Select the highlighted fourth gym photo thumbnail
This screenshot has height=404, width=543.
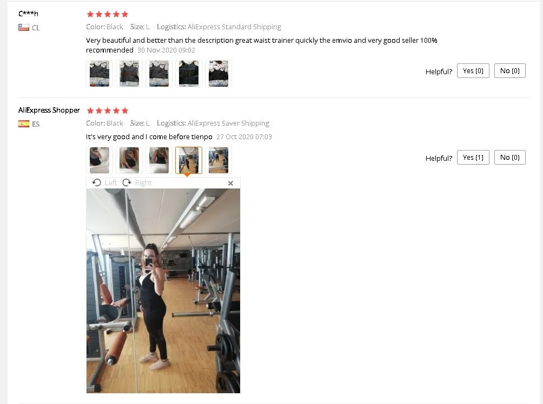[x=189, y=160]
